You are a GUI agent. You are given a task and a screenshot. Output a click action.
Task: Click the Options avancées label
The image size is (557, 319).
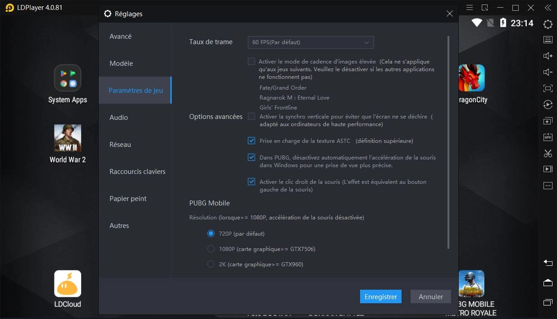[216, 116]
